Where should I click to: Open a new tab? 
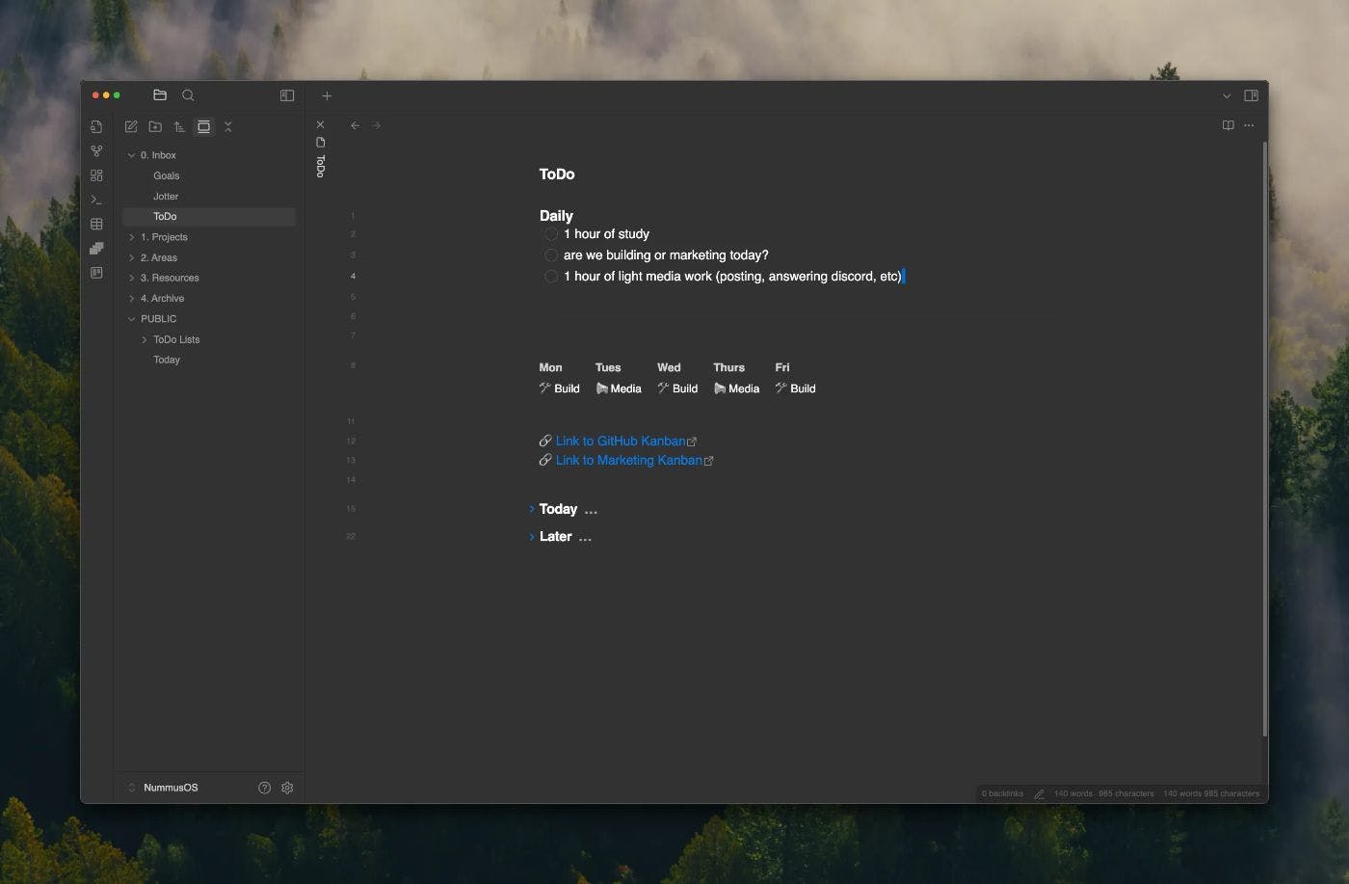coord(327,95)
